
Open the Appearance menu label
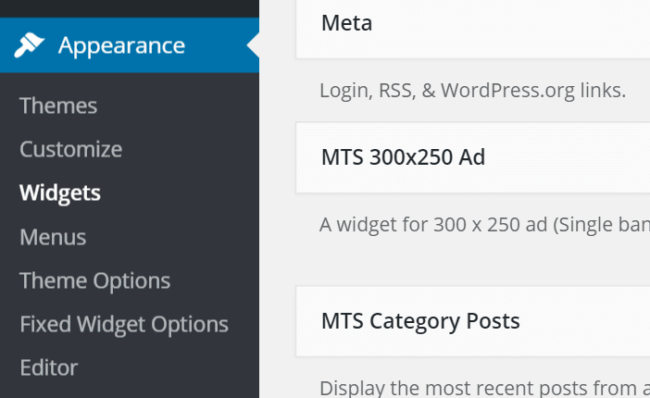[x=121, y=46]
